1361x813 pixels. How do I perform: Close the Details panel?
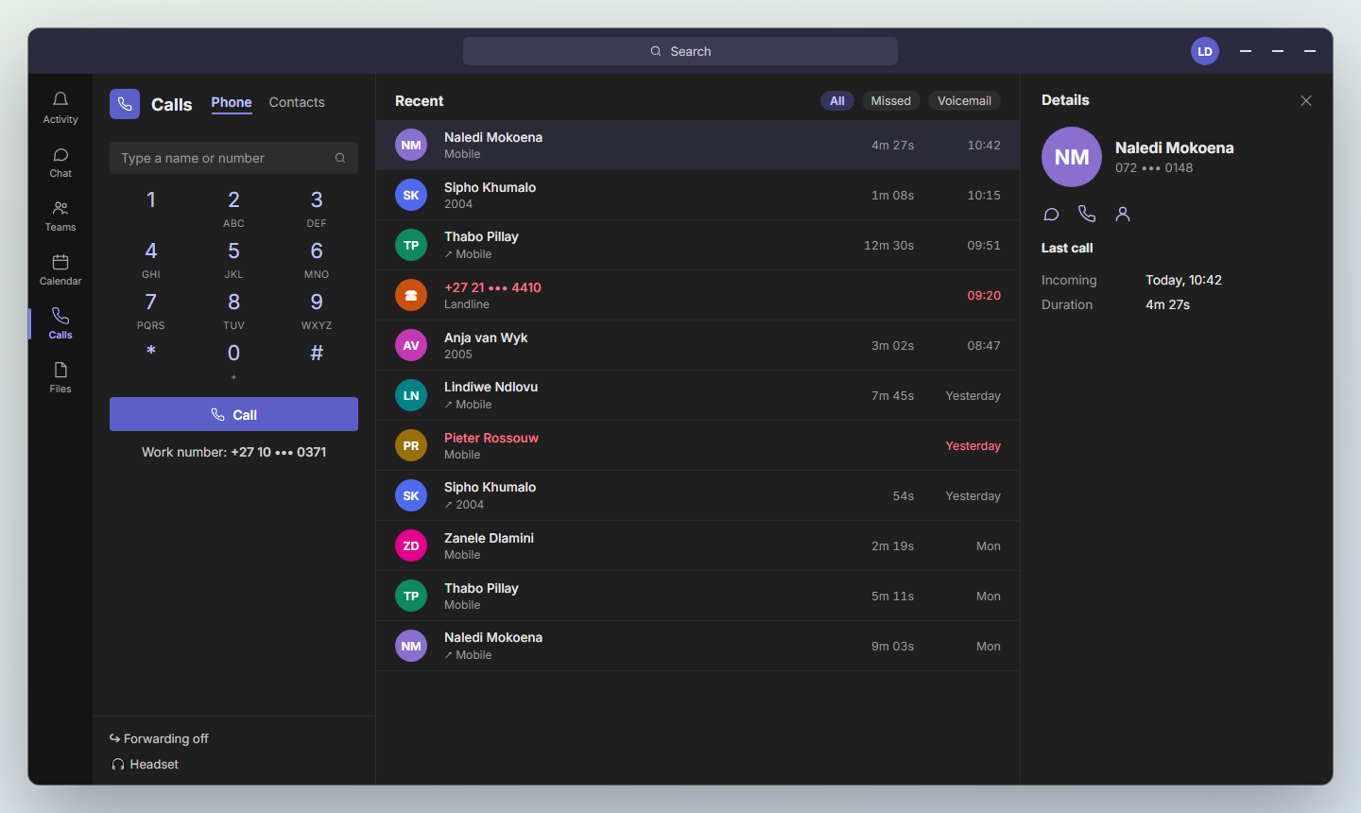1306,101
